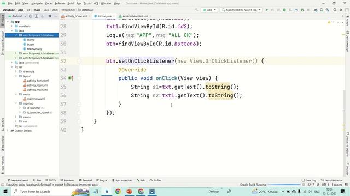Viewport: 350px width, 196px height.
Task: Open the Logcat tool window
Action: 102,180
